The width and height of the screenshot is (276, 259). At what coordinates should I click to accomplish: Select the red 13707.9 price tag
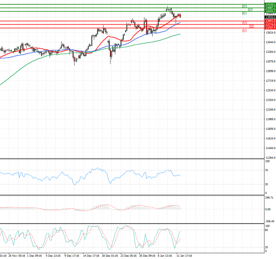[270, 28]
